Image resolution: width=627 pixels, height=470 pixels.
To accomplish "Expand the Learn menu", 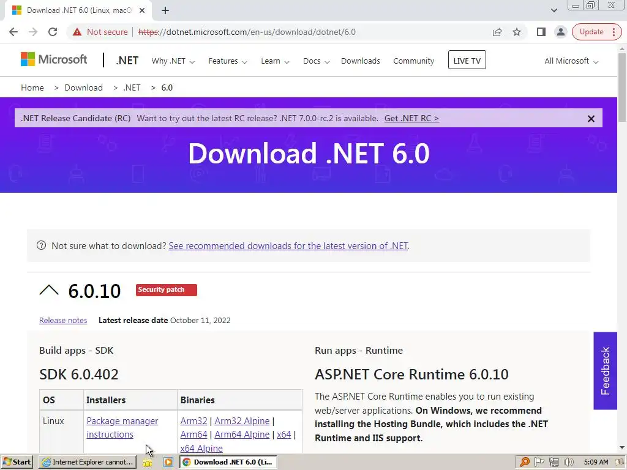I will tap(275, 61).
